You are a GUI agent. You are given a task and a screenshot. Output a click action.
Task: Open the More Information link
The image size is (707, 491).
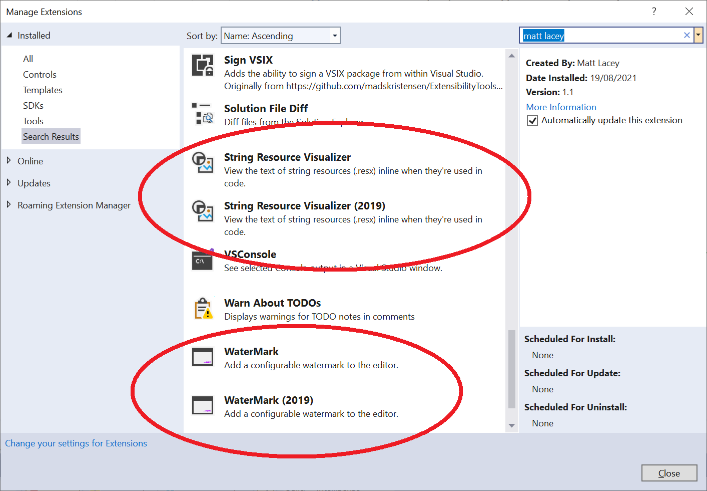pos(561,107)
